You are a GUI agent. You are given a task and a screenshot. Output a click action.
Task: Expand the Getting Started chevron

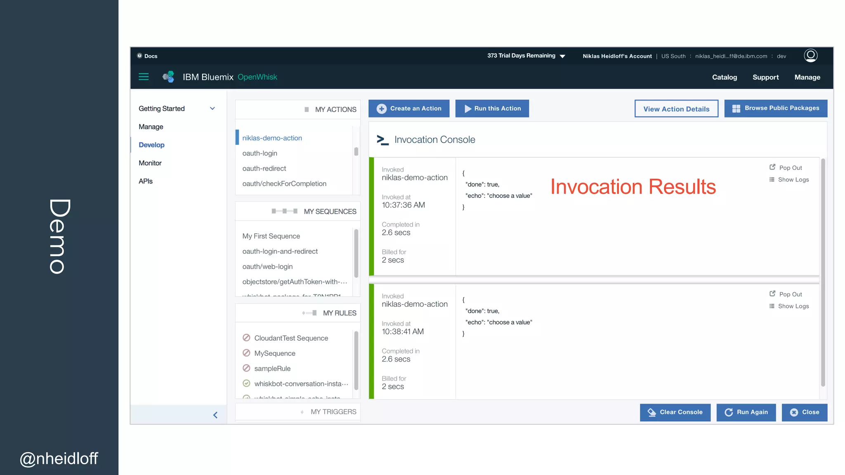[212, 108]
